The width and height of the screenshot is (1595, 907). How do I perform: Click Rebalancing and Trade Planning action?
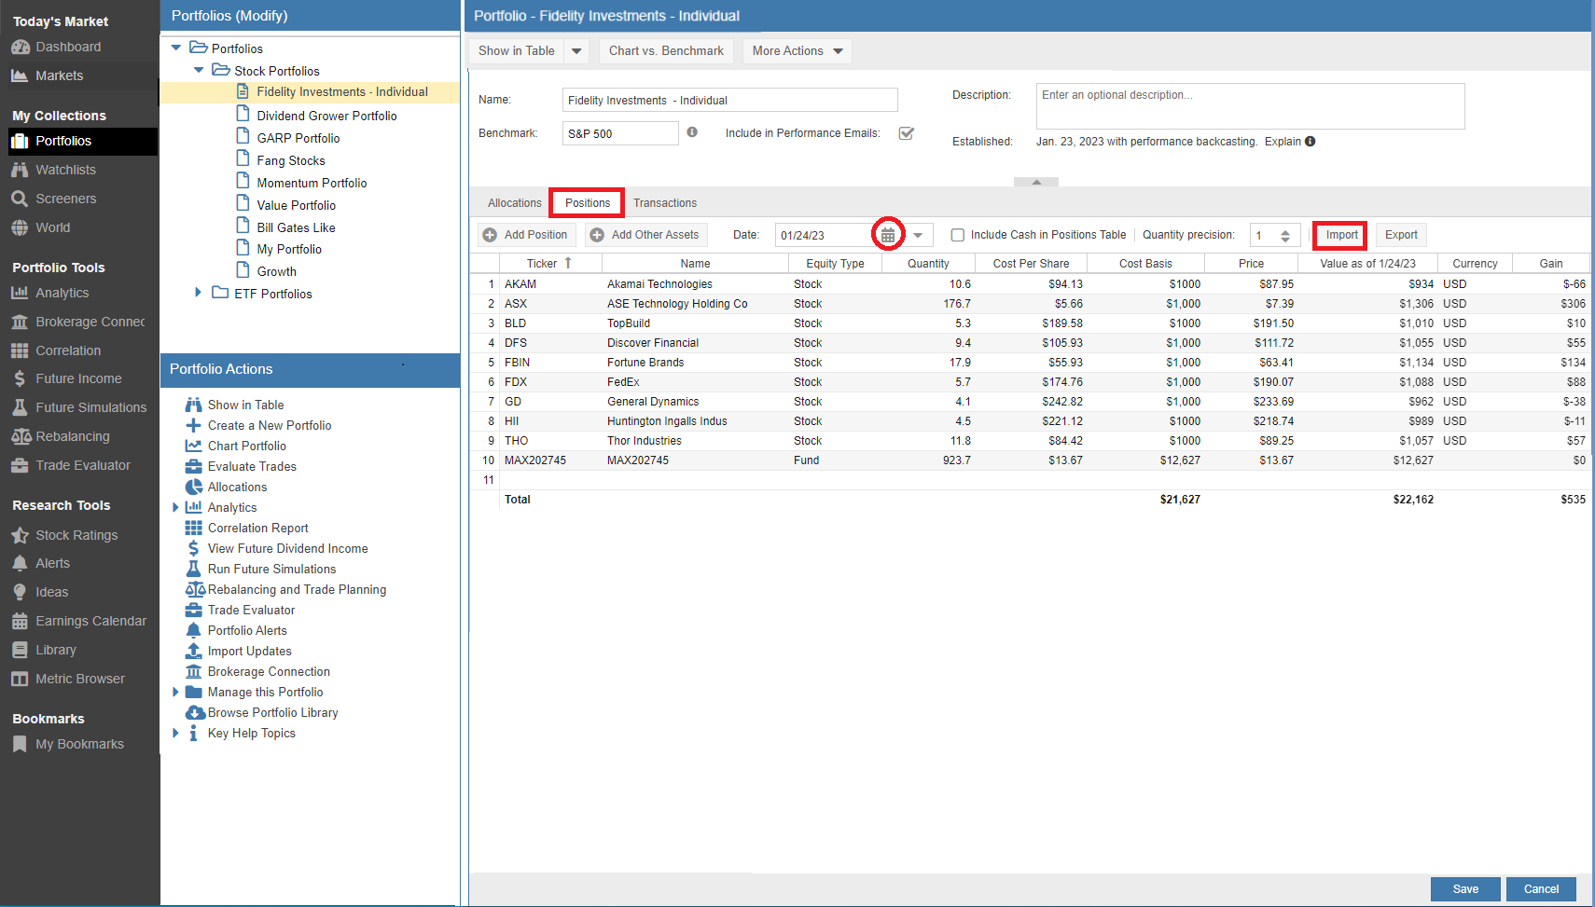[x=297, y=590]
